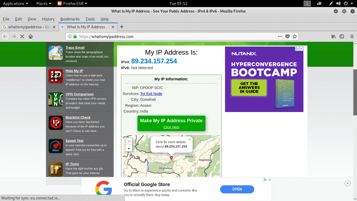357x201 pixels.
Task: Click the AdChoices icon on Nutanix ad
Action: 297,49
